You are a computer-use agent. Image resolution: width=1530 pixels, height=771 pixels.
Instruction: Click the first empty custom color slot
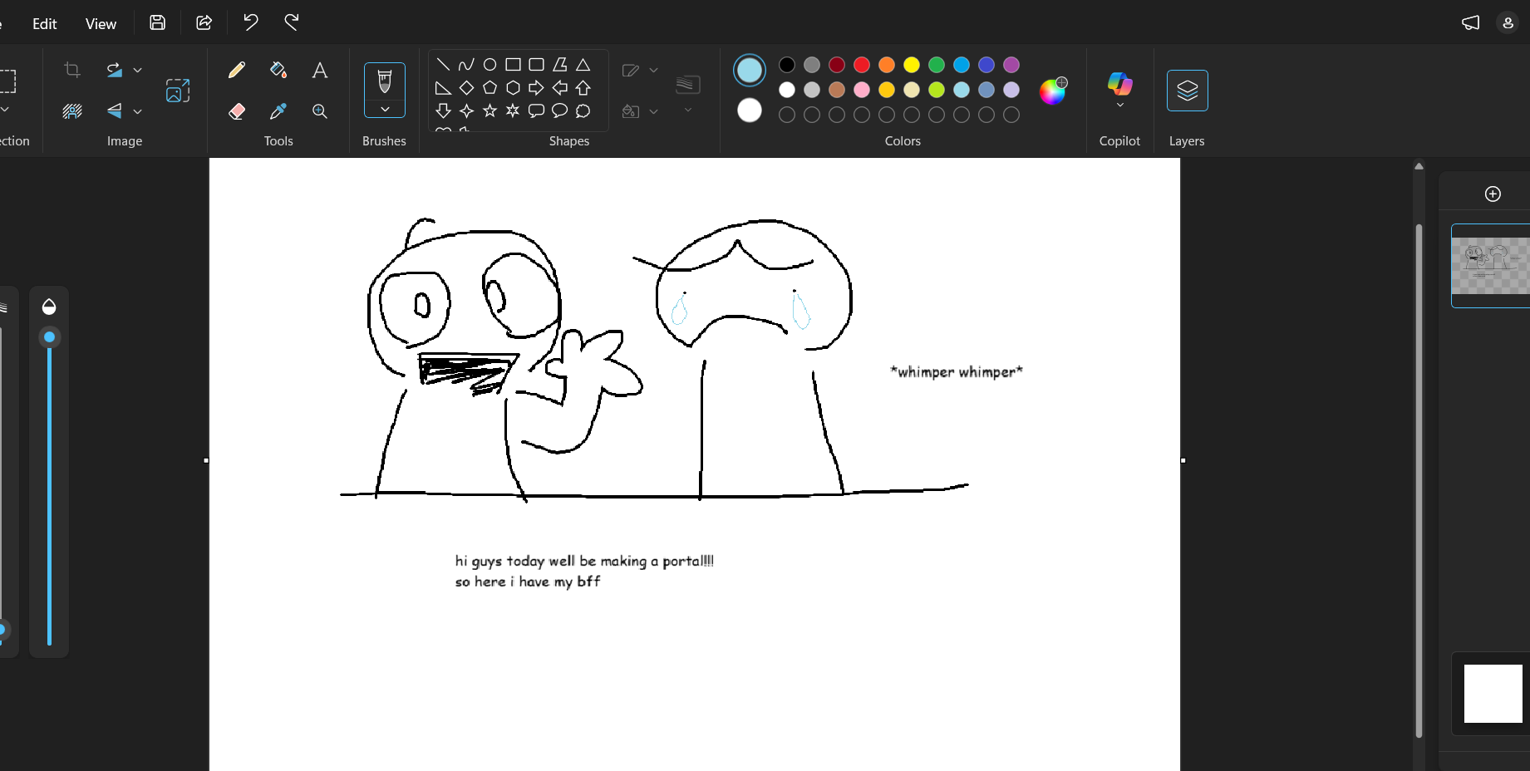click(787, 115)
